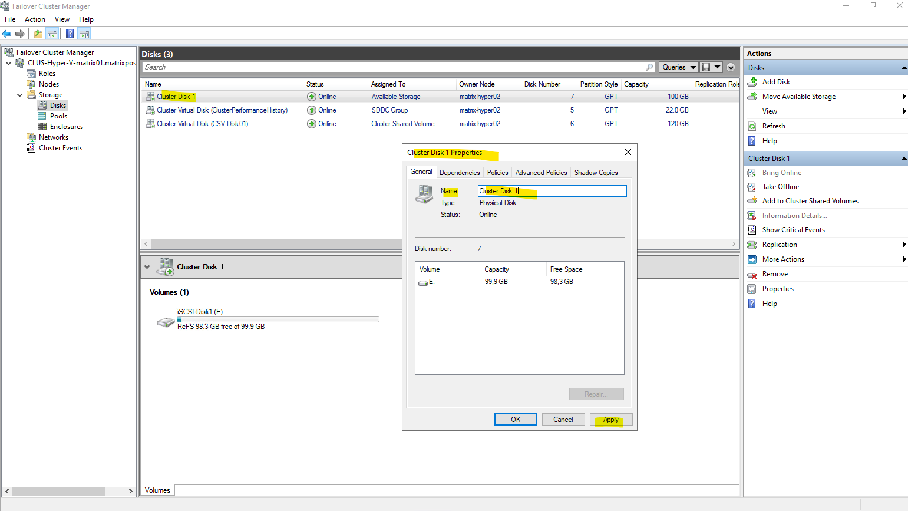Click the Cancel button in dialog
The width and height of the screenshot is (908, 511).
[x=563, y=420]
